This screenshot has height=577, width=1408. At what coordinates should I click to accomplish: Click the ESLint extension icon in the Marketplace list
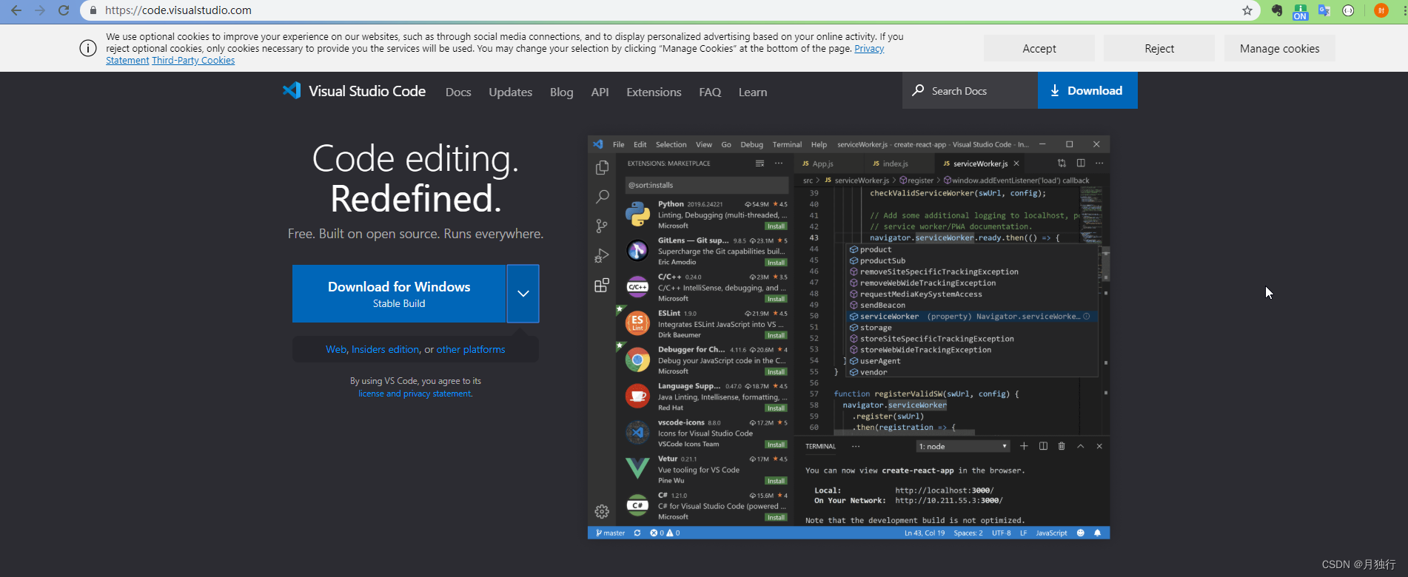[637, 323]
